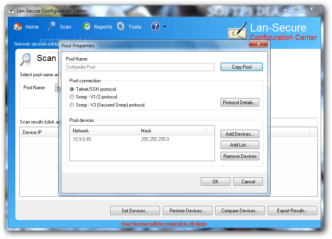Expand the Help dropdown arrow
Screen dimensions: 332x239
[164, 27]
